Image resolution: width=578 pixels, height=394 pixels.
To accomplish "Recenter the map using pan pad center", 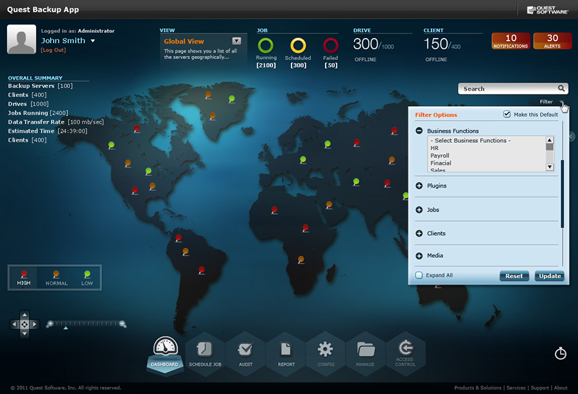I will [x=24, y=325].
